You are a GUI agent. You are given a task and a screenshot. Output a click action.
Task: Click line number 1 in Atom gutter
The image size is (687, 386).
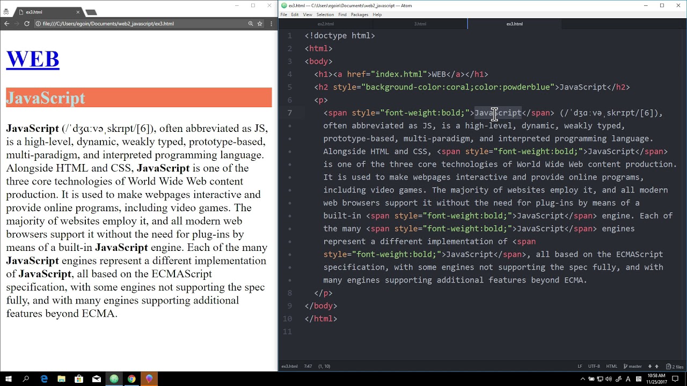click(290, 35)
